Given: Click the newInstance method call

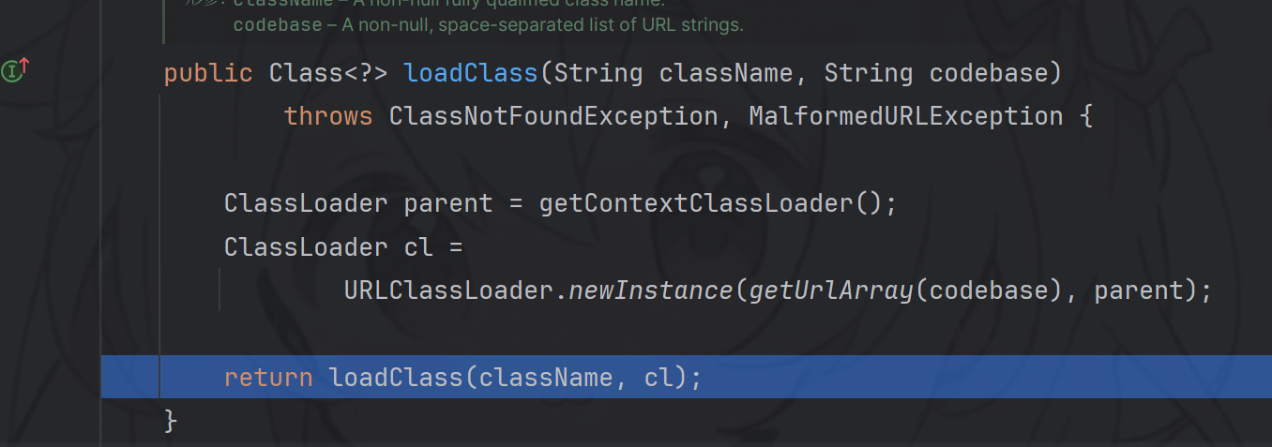Looking at the screenshot, I should point(651,291).
